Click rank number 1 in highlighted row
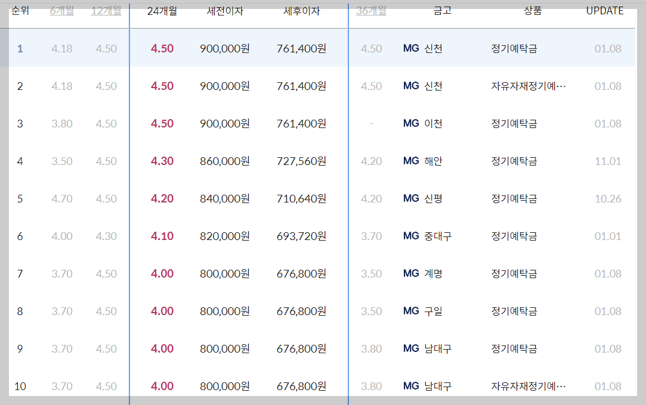The width and height of the screenshot is (646, 405). tap(20, 48)
